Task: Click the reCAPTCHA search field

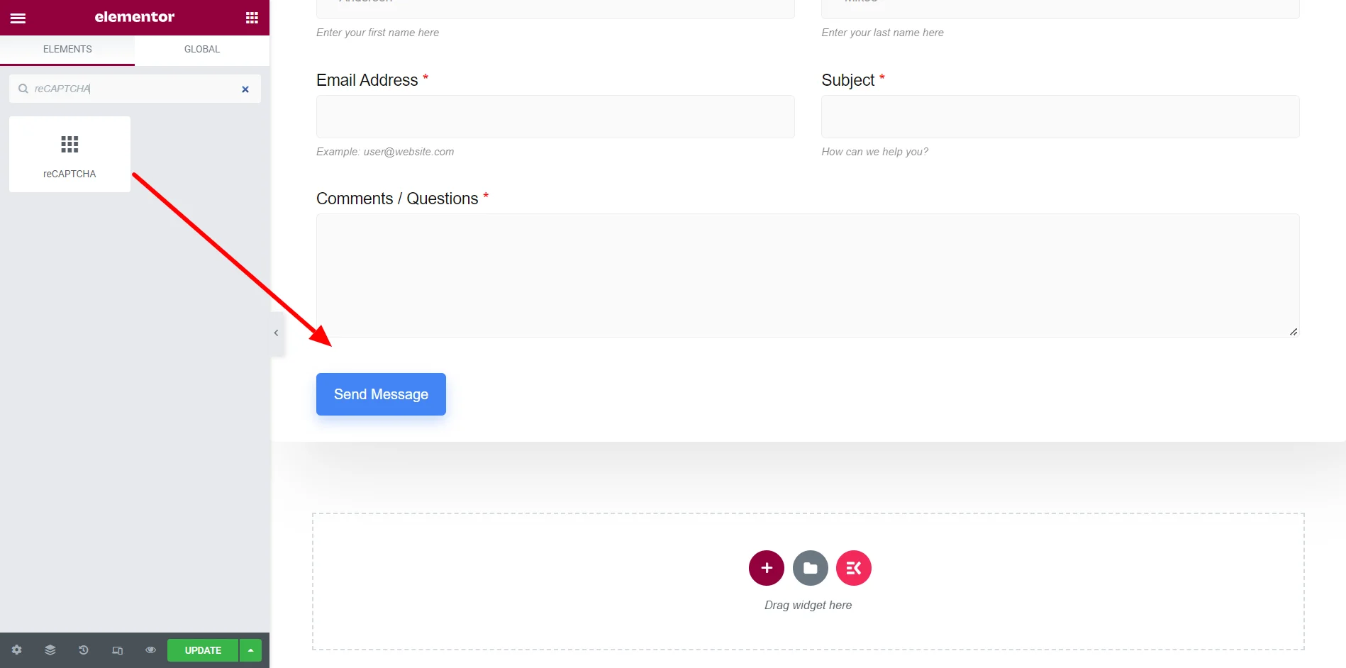Action: point(135,89)
